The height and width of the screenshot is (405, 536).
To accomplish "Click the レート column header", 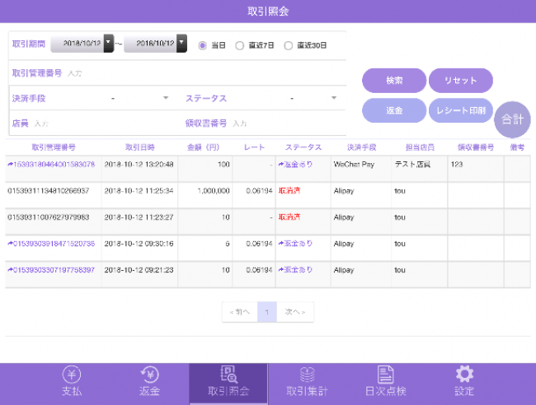I will (254, 147).
